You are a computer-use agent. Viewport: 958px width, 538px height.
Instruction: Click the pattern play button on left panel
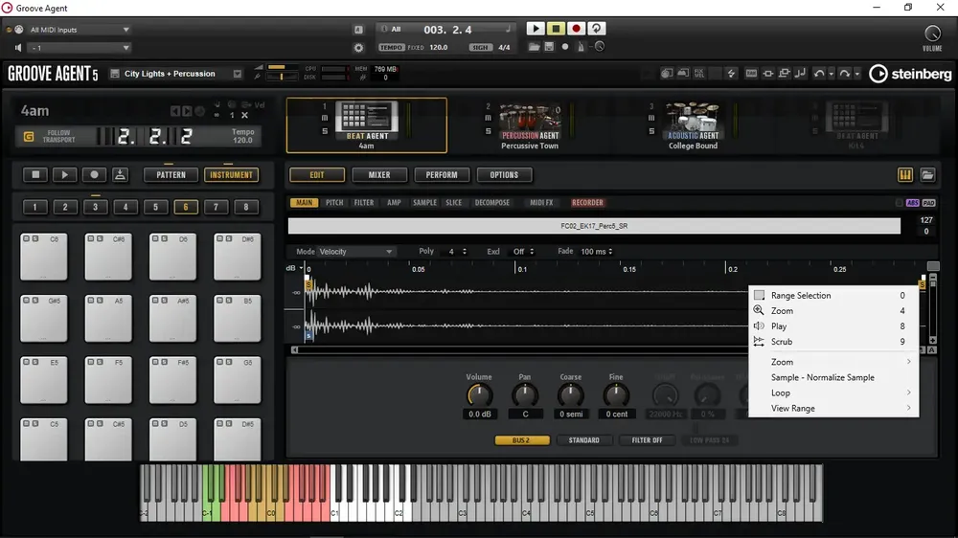coord(64,175)
